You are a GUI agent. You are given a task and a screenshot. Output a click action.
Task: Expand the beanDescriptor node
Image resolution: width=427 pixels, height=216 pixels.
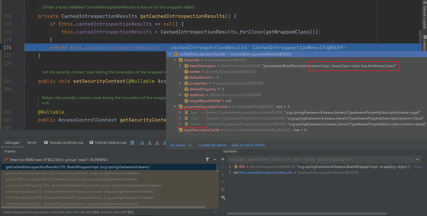tap(180, 66)
